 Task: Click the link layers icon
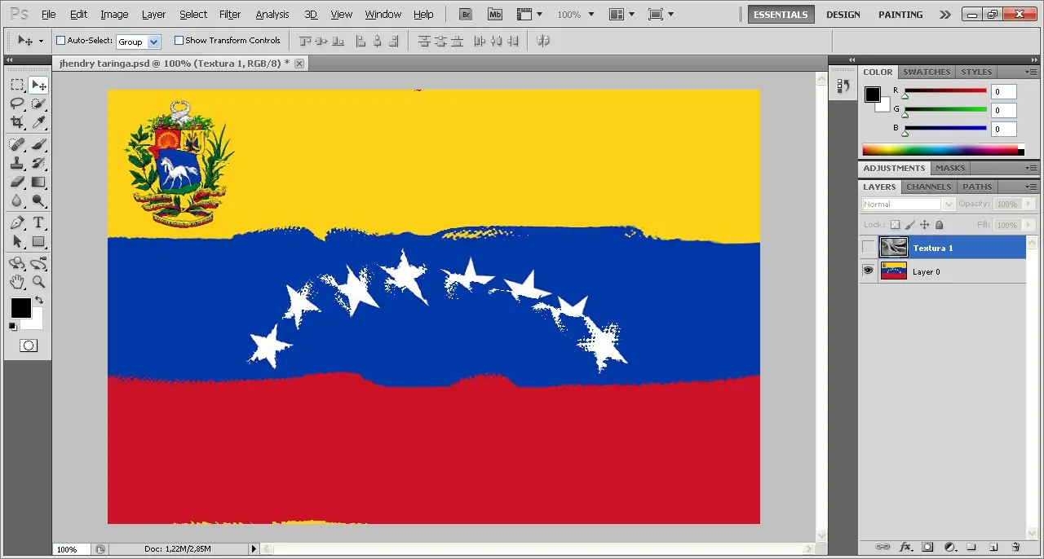tap(882, 547)
